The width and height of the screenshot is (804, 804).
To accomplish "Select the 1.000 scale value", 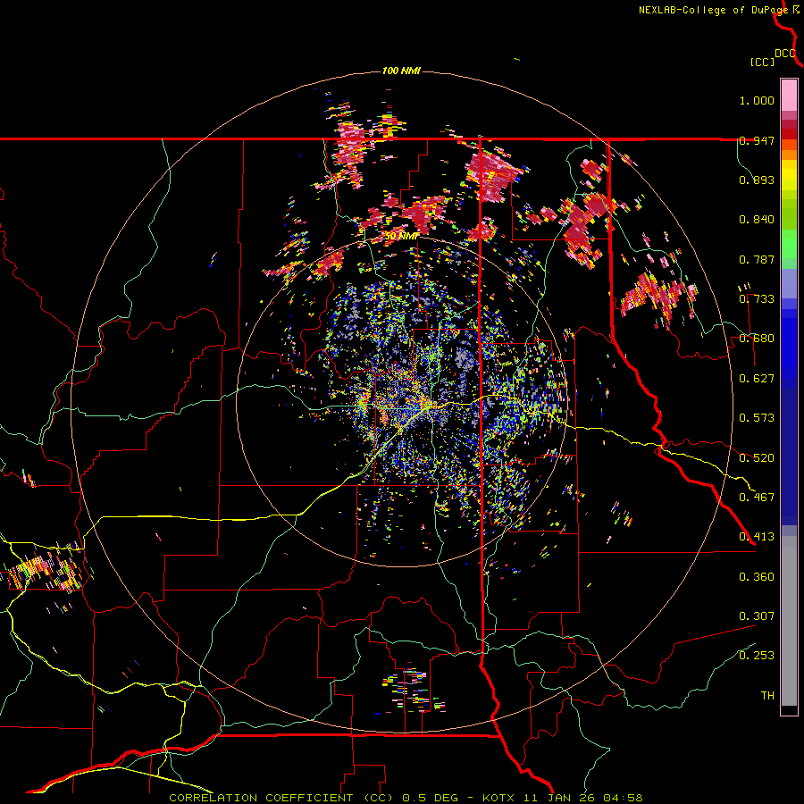I will pos(757,100).
